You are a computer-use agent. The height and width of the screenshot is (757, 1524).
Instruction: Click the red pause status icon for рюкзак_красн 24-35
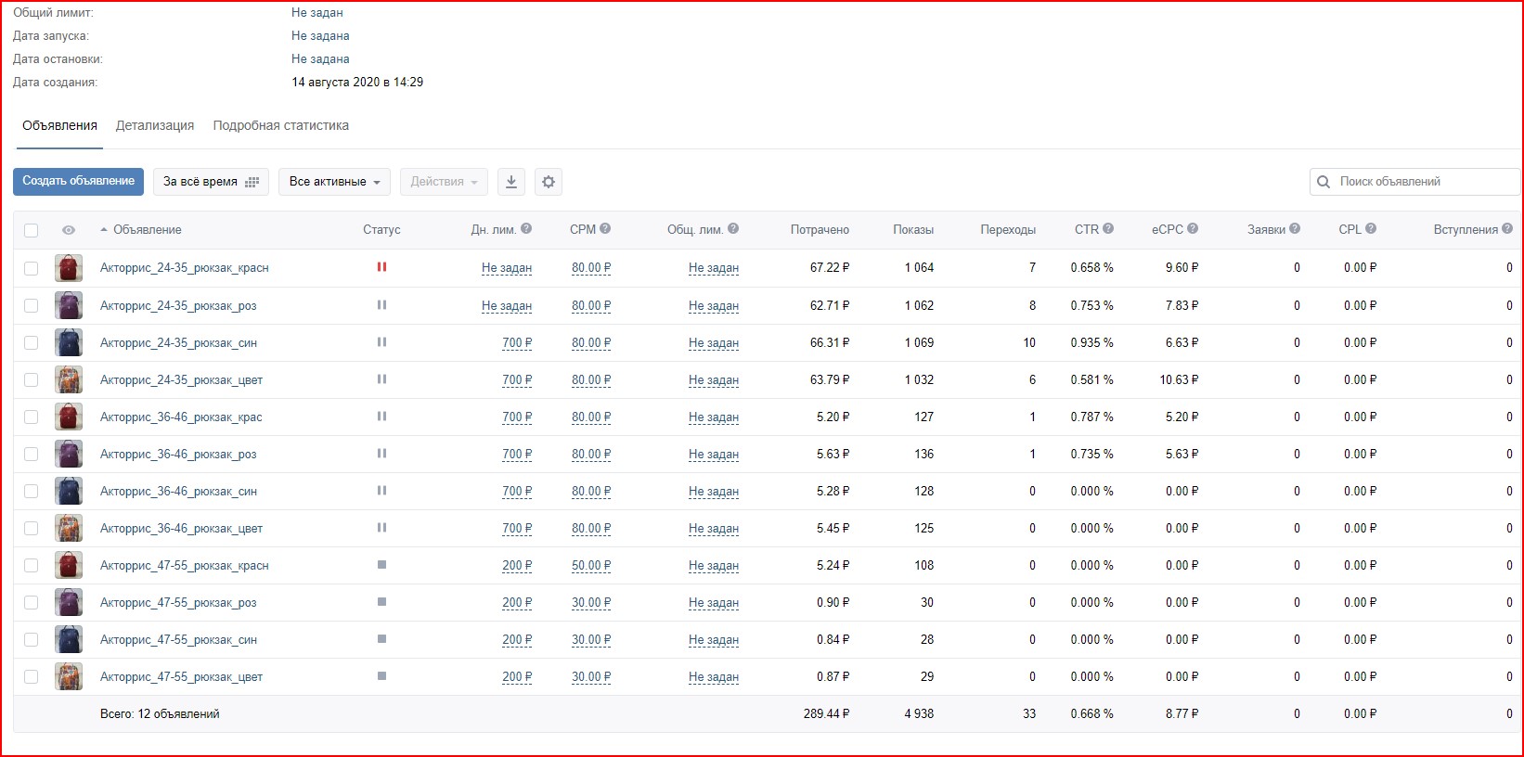click(x=381, y=267)
